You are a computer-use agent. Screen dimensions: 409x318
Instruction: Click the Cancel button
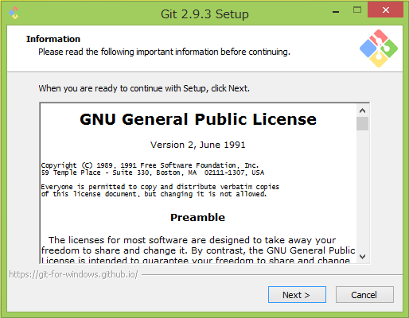pos(364,294)
